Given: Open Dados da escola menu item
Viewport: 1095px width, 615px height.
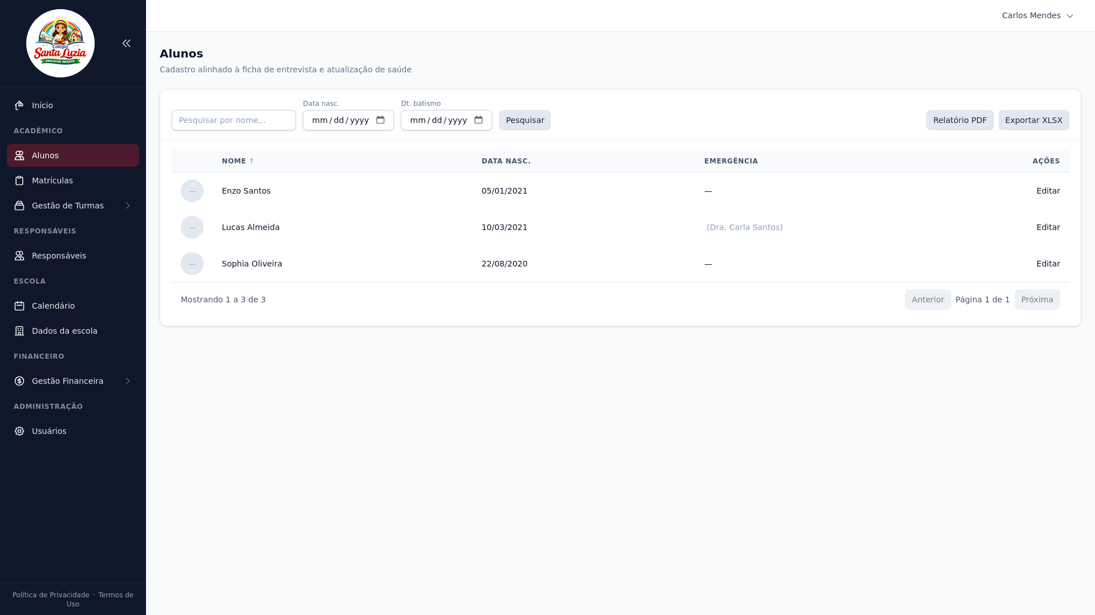Looking at the screenshot, I should [64, 331].
